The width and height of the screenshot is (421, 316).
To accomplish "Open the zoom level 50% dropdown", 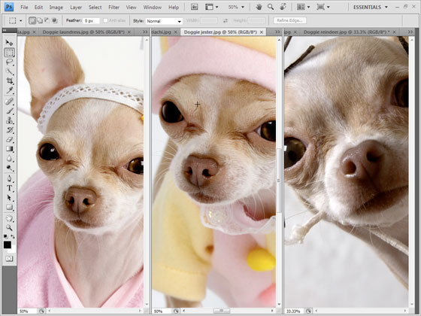I will coord(236,7).
